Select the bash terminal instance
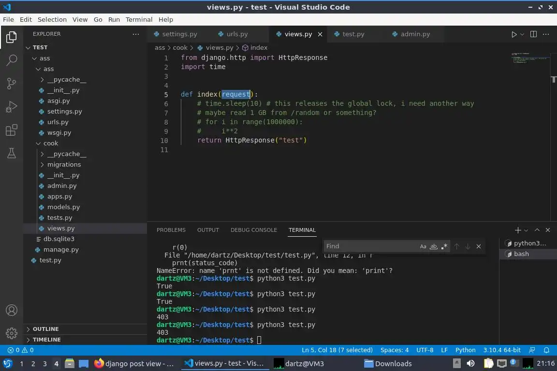Screen dimensions: 557x371 (x=528, y=254)
